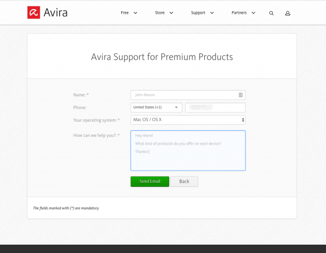Click the 'Name: *' label
The height and width of the screenshot is (253, 326).
(x=81, y=95)
